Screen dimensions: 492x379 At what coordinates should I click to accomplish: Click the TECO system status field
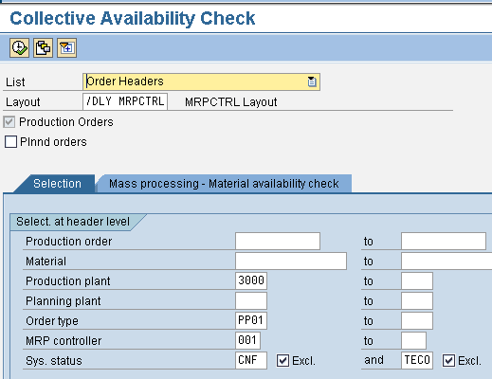pyautogui.click(x=417, y=360)
